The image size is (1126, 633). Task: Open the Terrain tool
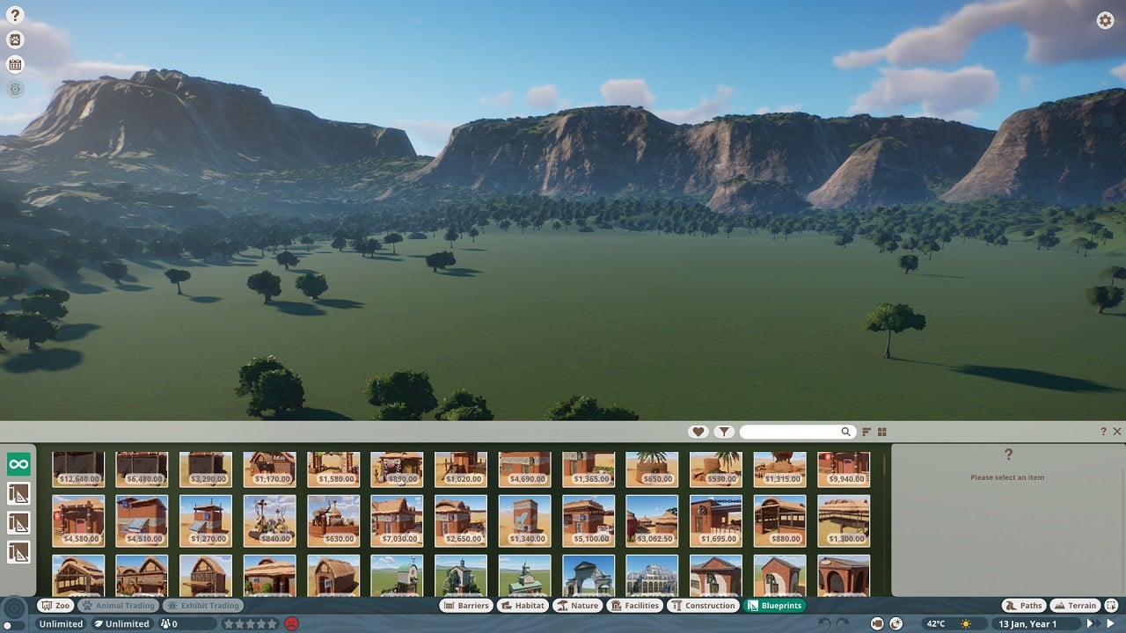click(1075, 606)
